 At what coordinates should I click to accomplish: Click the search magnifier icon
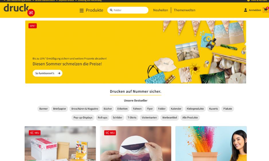pyautogui.click(x=111, y=10)
